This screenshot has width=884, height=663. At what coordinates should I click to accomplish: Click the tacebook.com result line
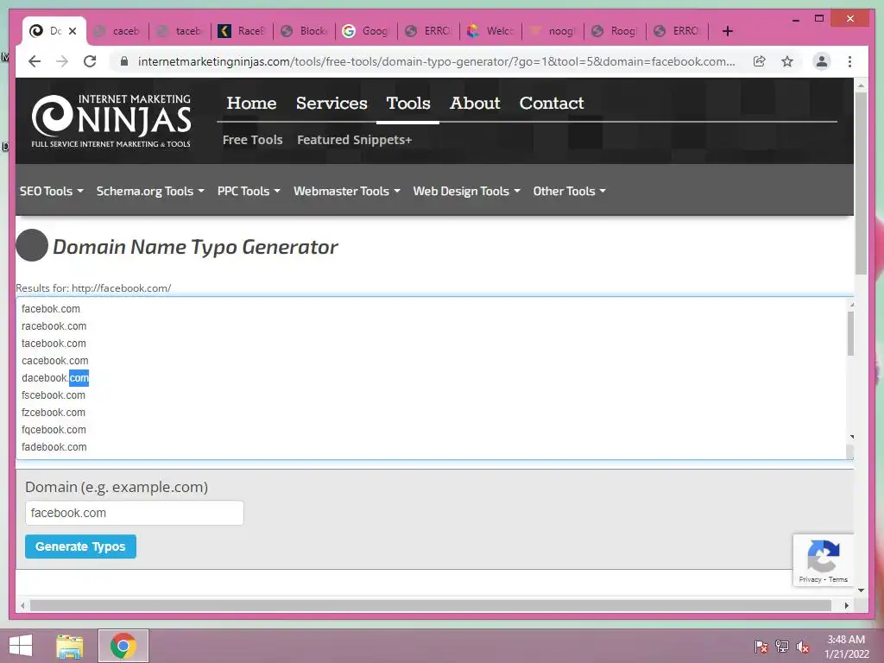[x=54, y=344]
